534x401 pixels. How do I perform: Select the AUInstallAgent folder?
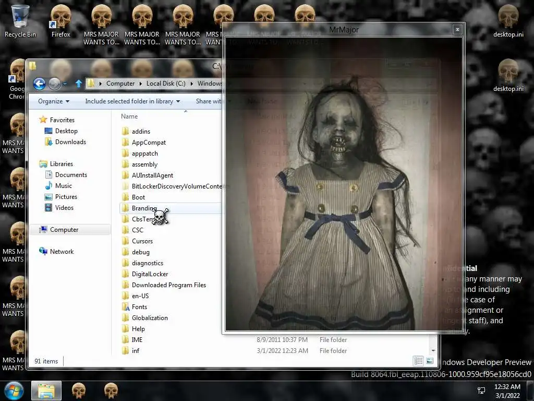(148, 175)
